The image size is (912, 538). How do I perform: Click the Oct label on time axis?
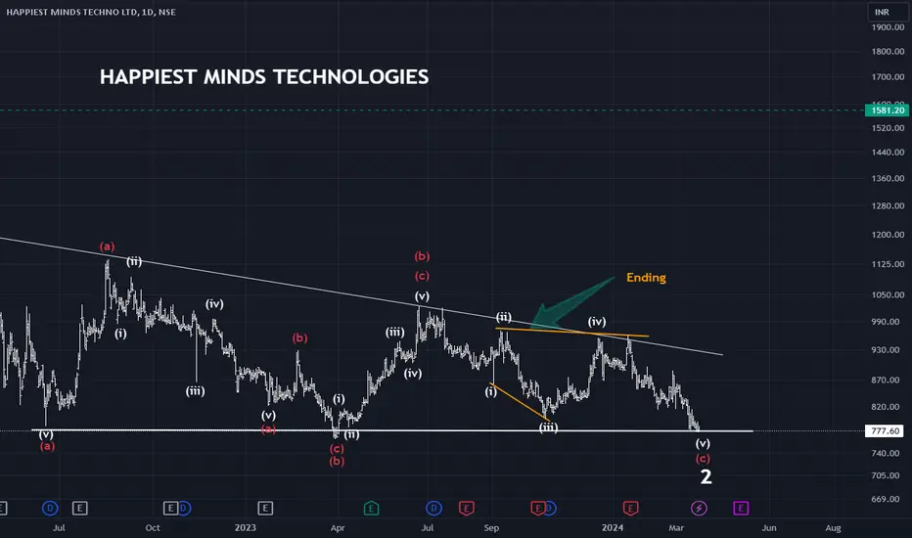pos(153,528)
